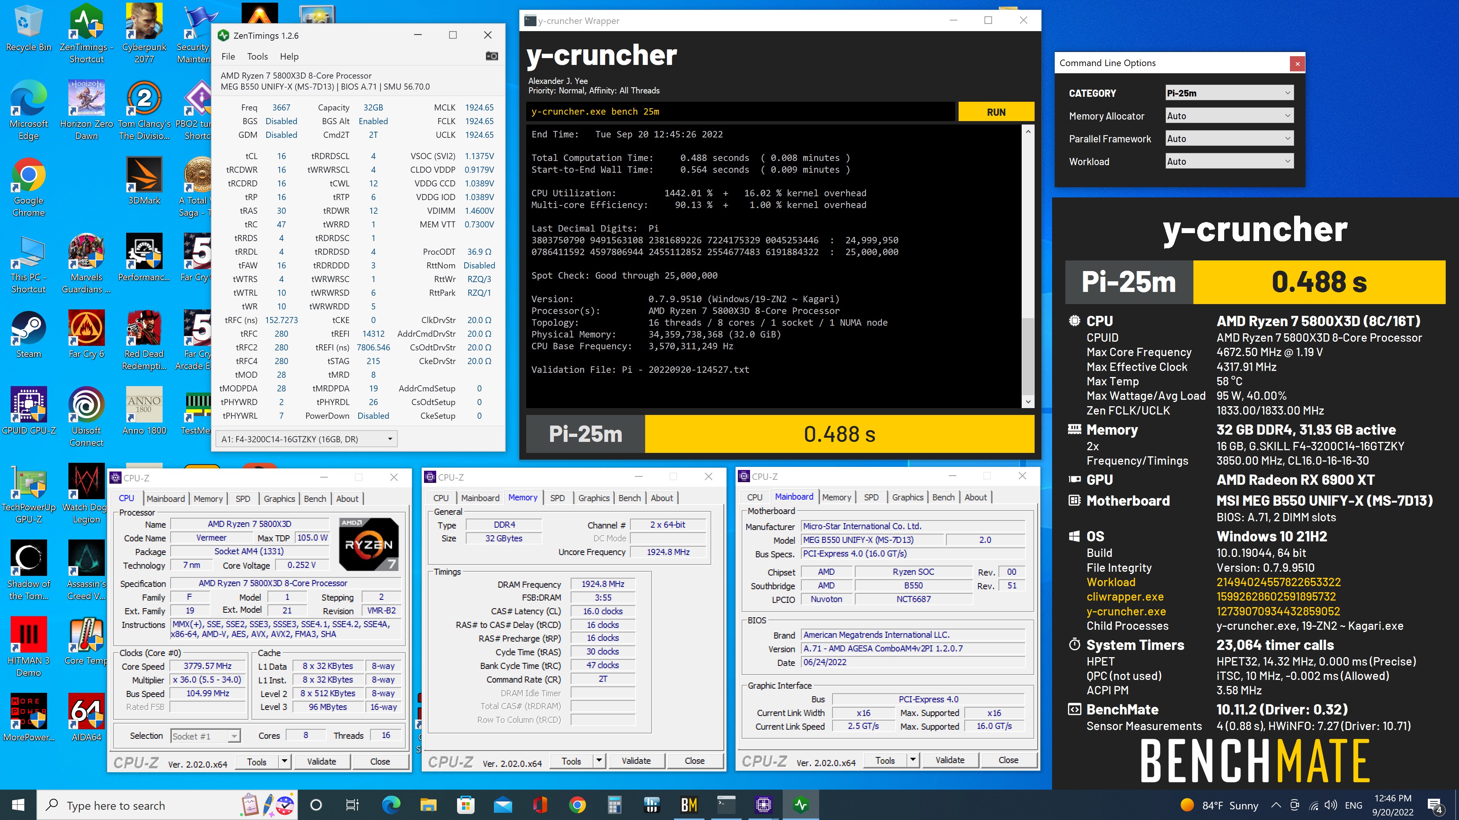1459x820 pixels.
Task: Open Graphics tab in CPU-Z CPU window
Action: (x=279, y=498)
